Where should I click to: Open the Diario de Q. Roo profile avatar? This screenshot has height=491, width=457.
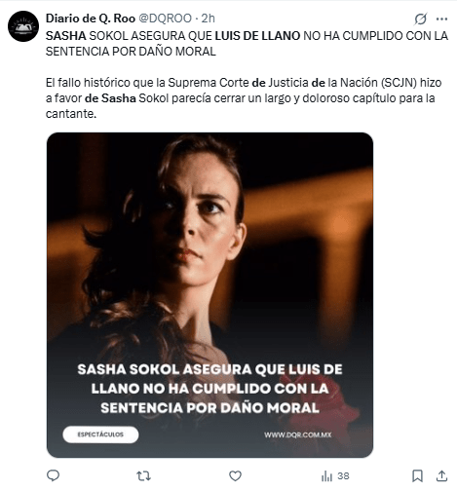[x=23, y=26]
